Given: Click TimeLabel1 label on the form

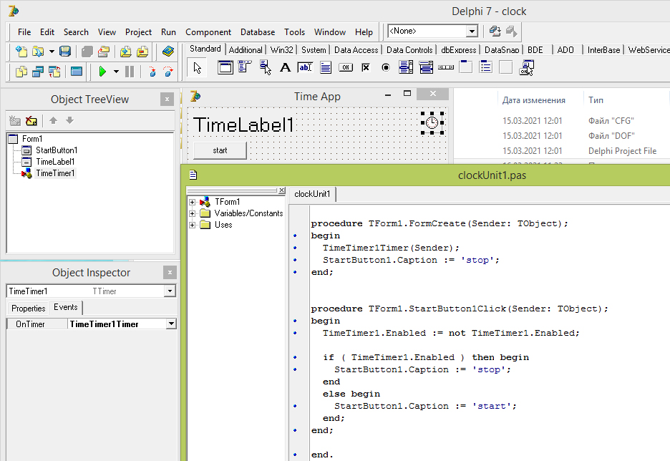Looking at the screenshot, I should pyautogui.click(x=243, y=125).
